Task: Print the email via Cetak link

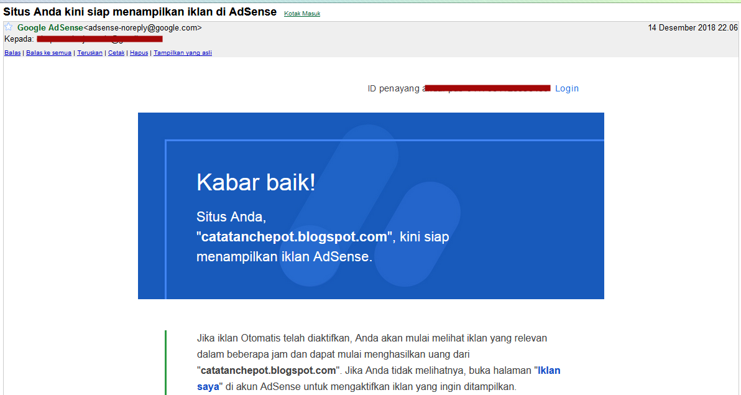Action: click(116, 53)
